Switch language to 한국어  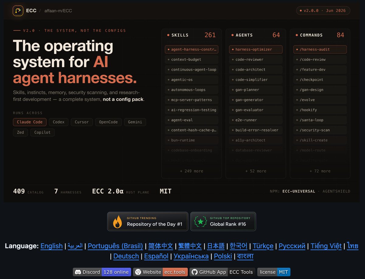point(238,246)
